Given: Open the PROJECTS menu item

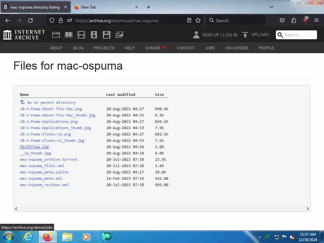Looking at the screenshot, I should [x=104, y=48].
